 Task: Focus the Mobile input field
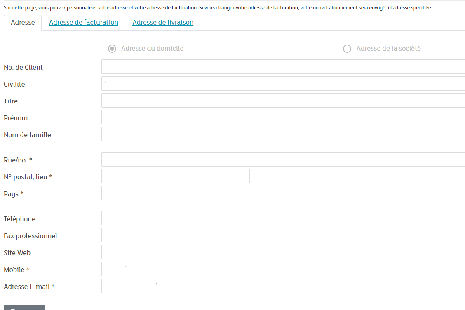[x=283, y=269]
